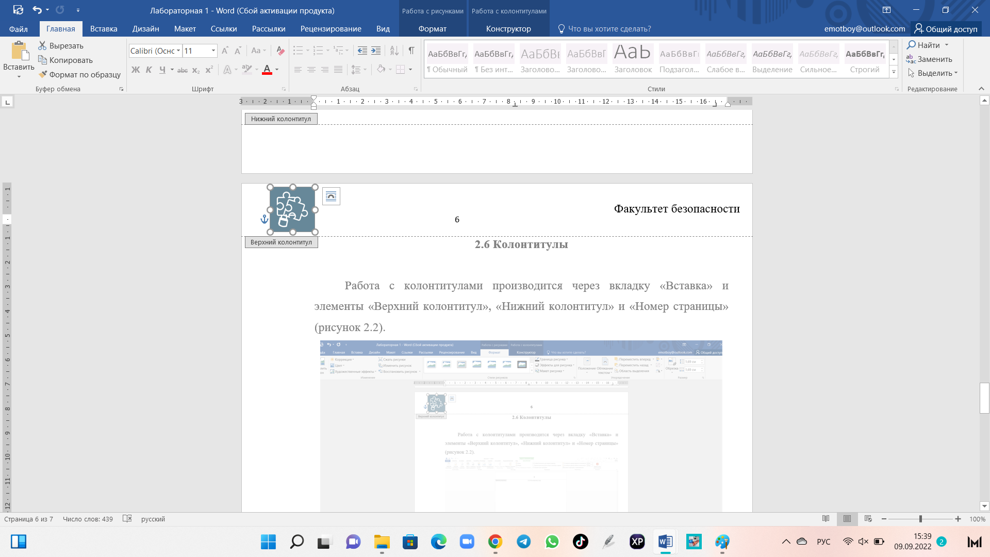
Task: Click the Copy (Копировать) icon
Action: pos(42,60)
